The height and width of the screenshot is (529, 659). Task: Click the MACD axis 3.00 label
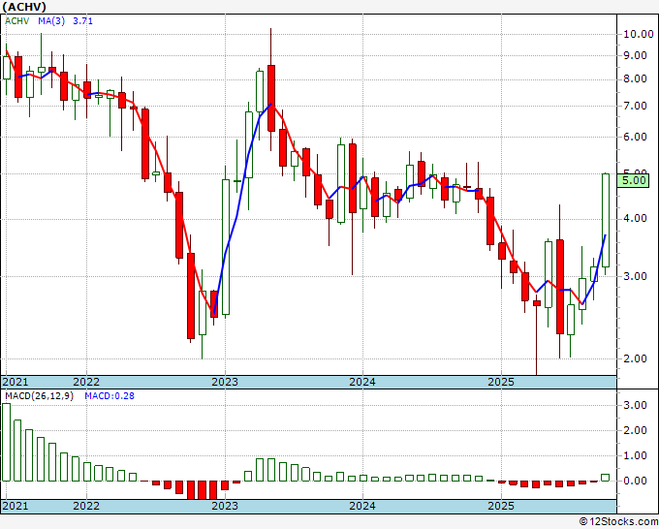635,405
